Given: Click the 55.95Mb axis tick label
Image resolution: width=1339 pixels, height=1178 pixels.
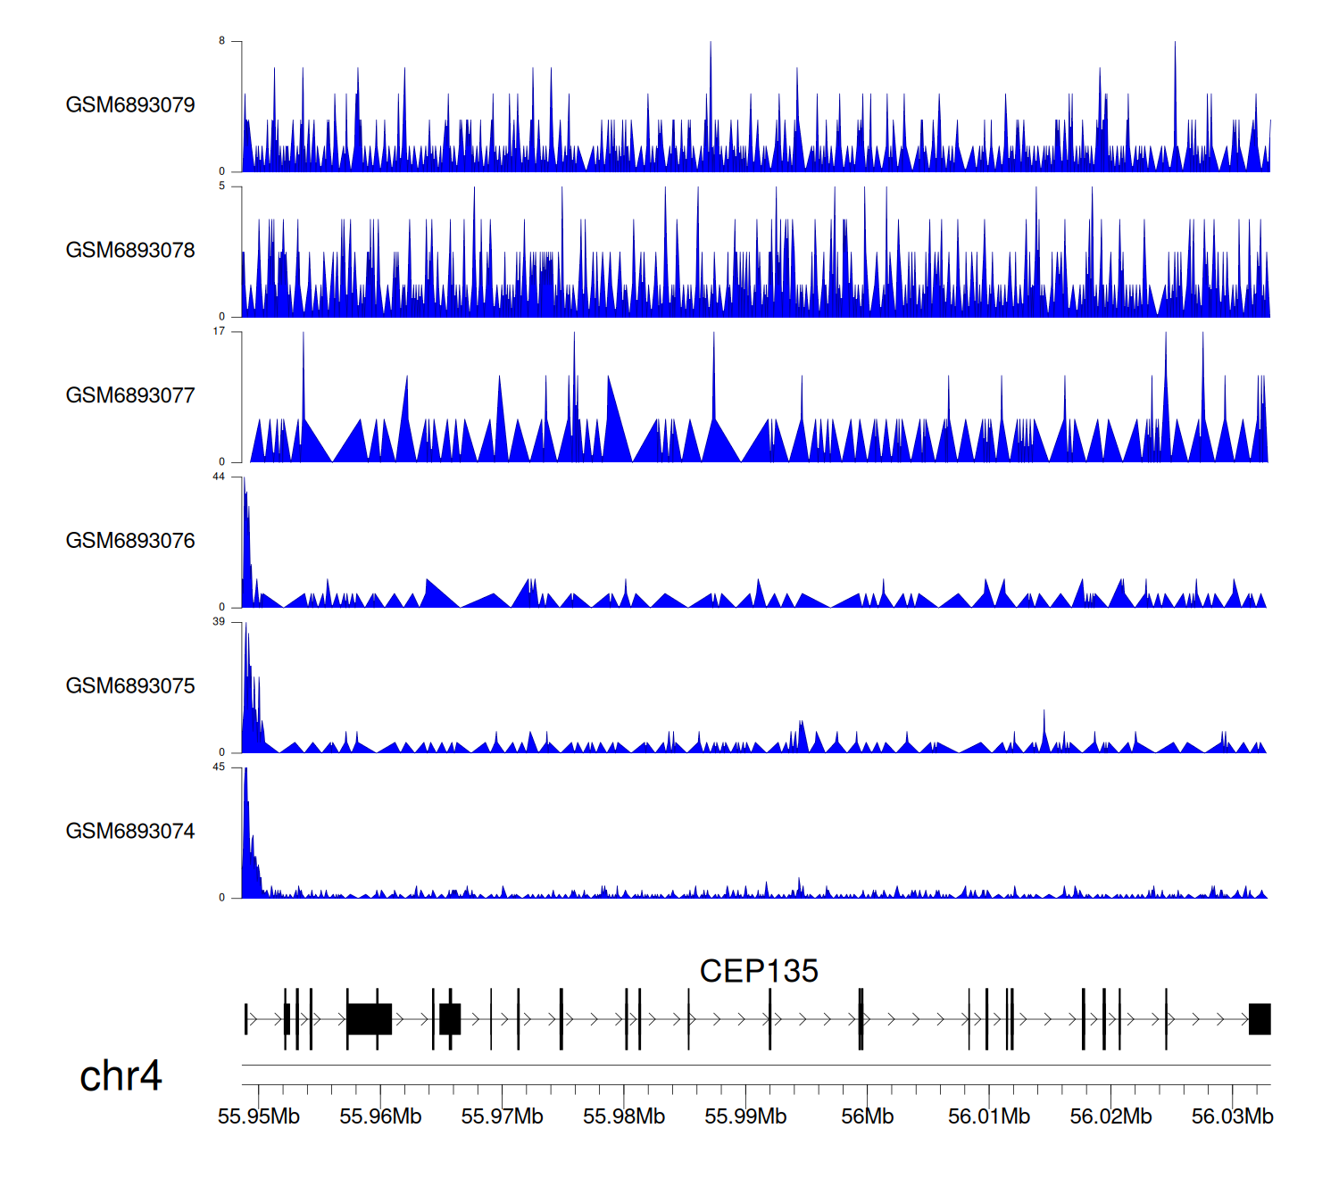Looking at the screenshot, I should tap(259, 1116).
